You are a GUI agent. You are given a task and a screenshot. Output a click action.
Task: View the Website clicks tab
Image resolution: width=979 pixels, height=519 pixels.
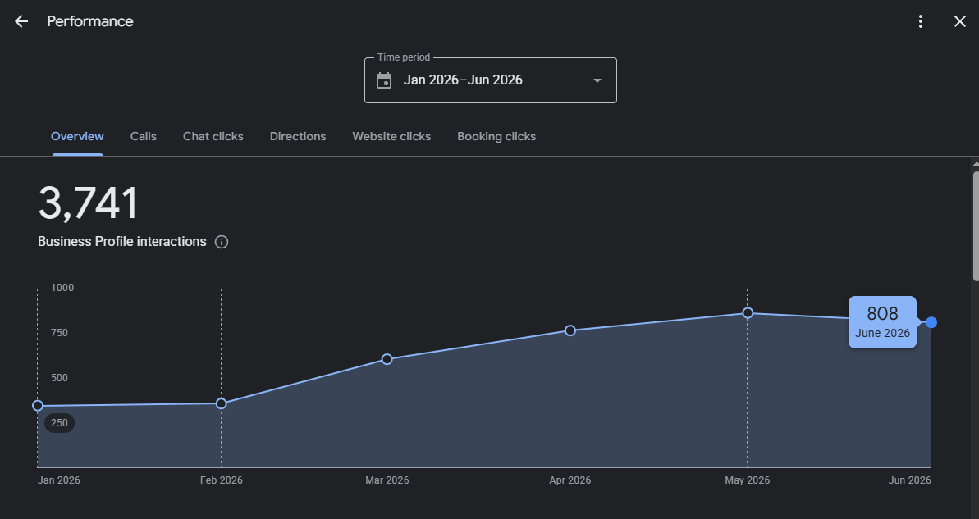tap(391, 136)
